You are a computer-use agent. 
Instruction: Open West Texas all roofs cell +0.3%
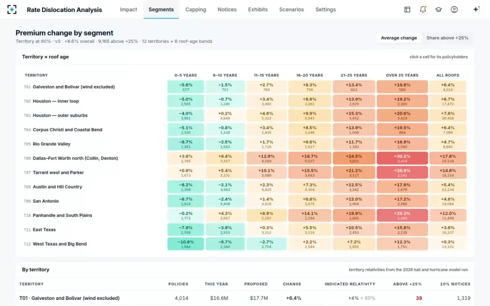coord(448,244)
